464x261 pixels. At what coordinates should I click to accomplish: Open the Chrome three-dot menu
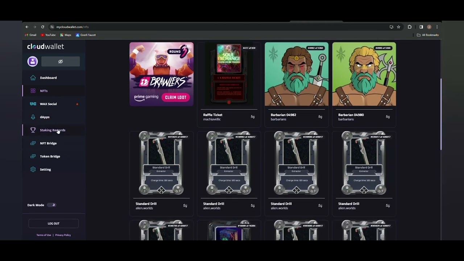point(437,27)
